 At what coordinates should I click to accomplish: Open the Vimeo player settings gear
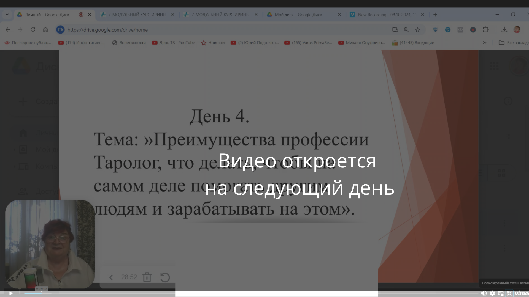493,293
